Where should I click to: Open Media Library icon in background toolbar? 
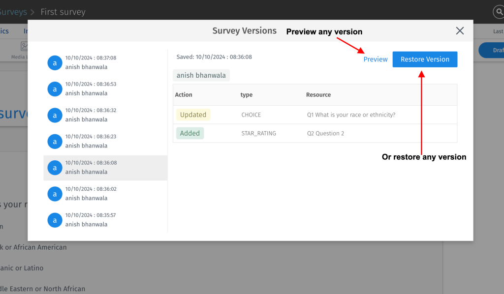pos(24,47)
